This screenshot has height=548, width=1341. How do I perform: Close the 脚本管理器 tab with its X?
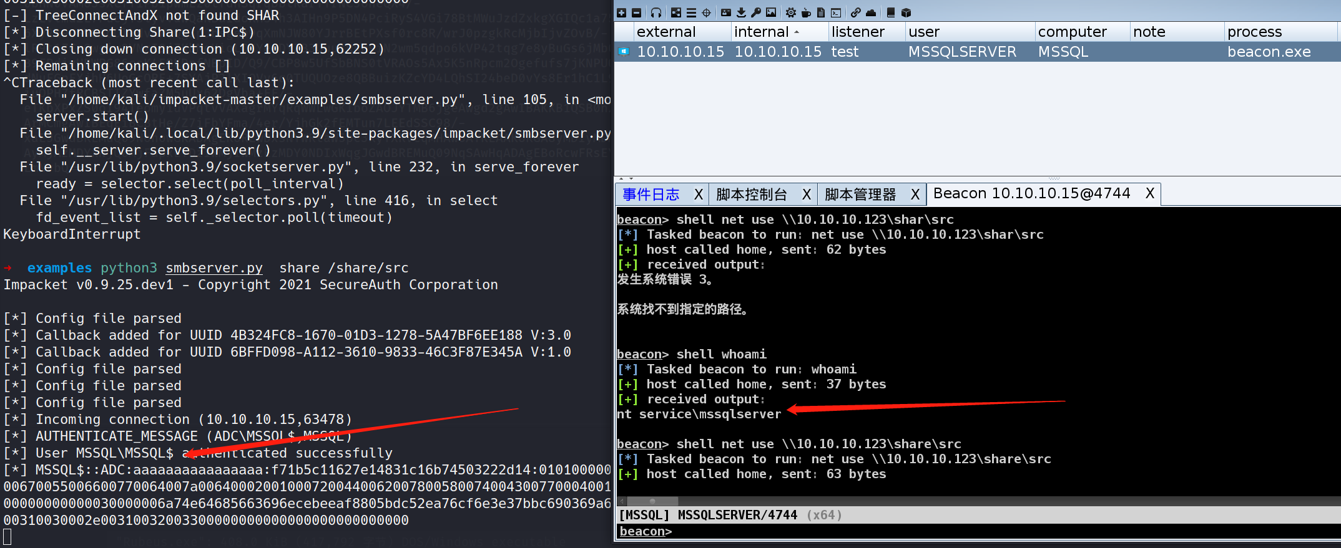pyautogui.click(x=915, y=195)
